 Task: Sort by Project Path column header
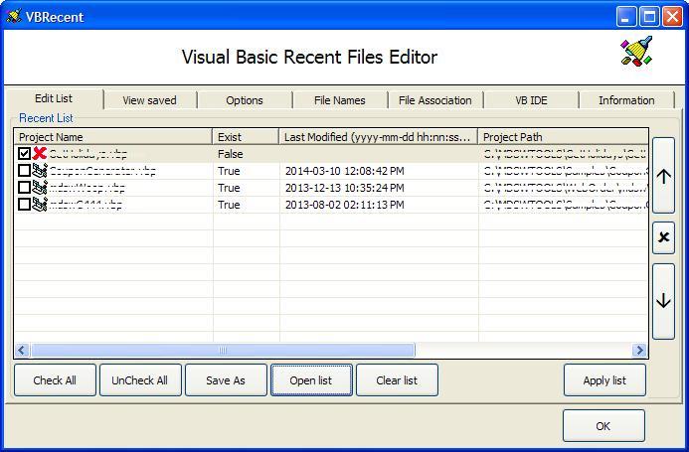point(563,137)
